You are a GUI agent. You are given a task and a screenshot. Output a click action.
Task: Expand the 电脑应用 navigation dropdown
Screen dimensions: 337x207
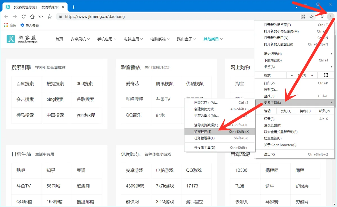coord(133,39)
